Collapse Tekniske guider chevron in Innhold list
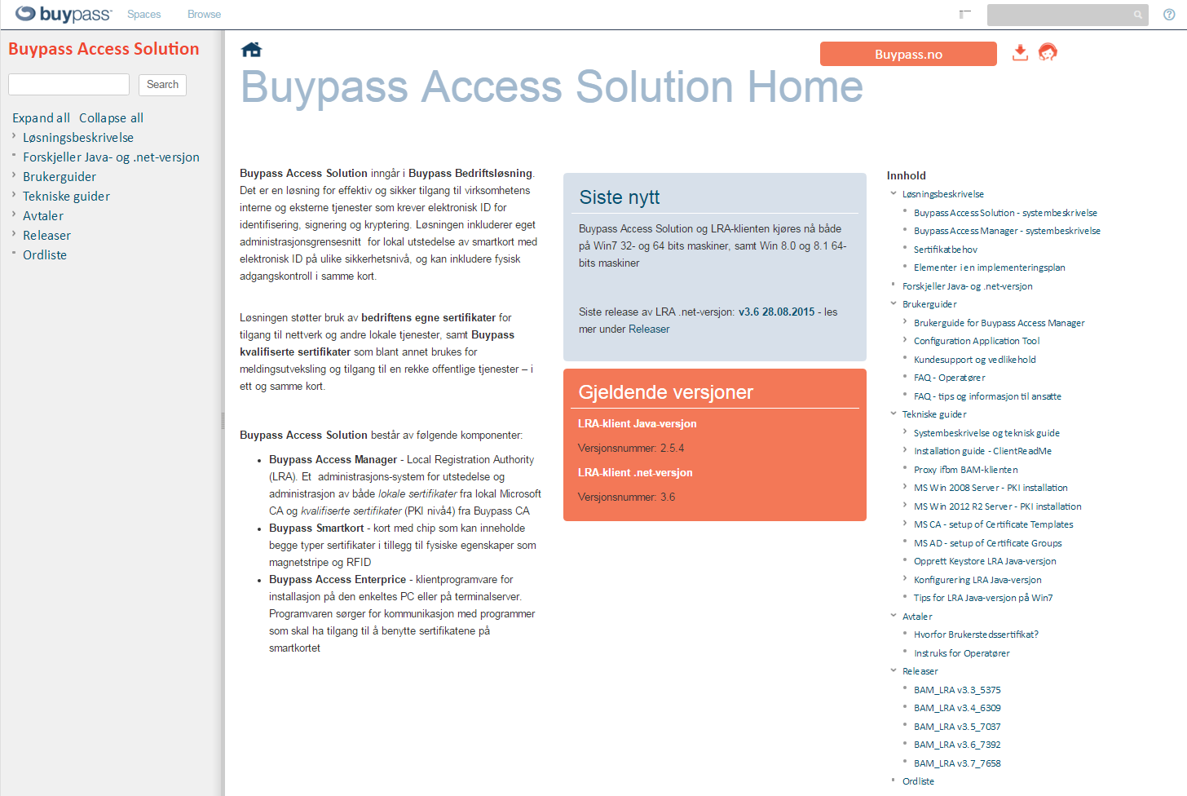Viewport: 1187px width, 796px height. tap(894, 414)
